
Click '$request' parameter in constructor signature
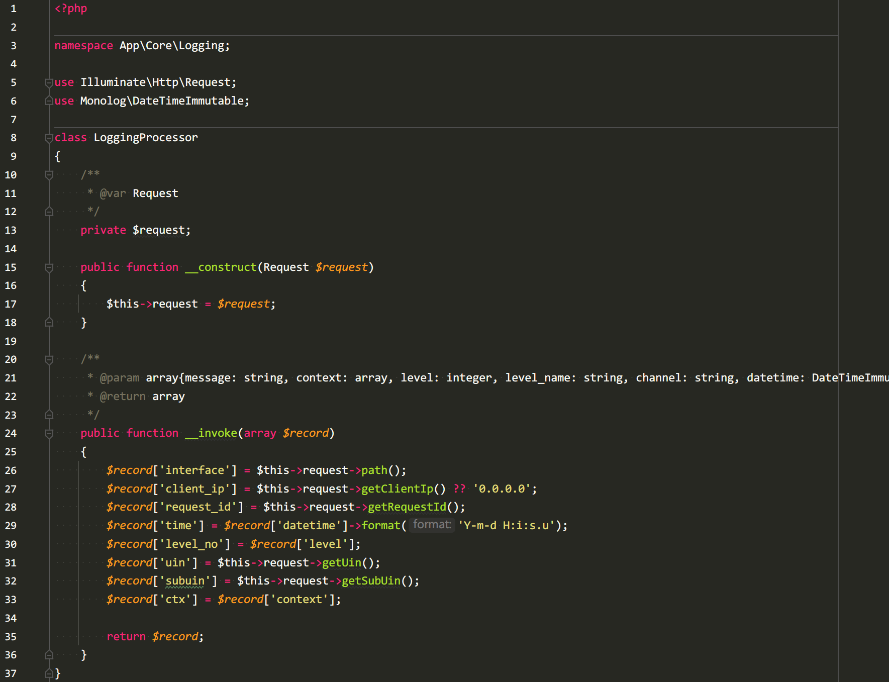[x=342, y=267]
